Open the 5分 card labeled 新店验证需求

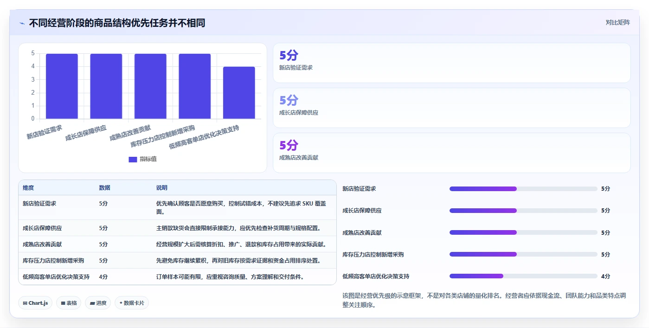[451, 63]
